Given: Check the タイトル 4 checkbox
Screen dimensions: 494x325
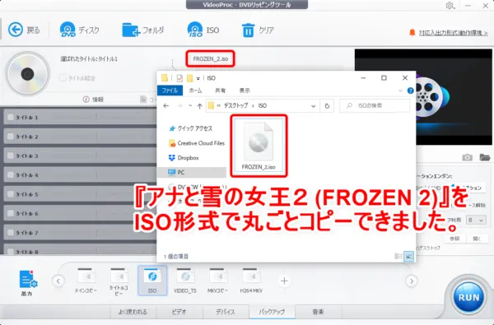Looking at the screenshot, I should coord(11,174).
